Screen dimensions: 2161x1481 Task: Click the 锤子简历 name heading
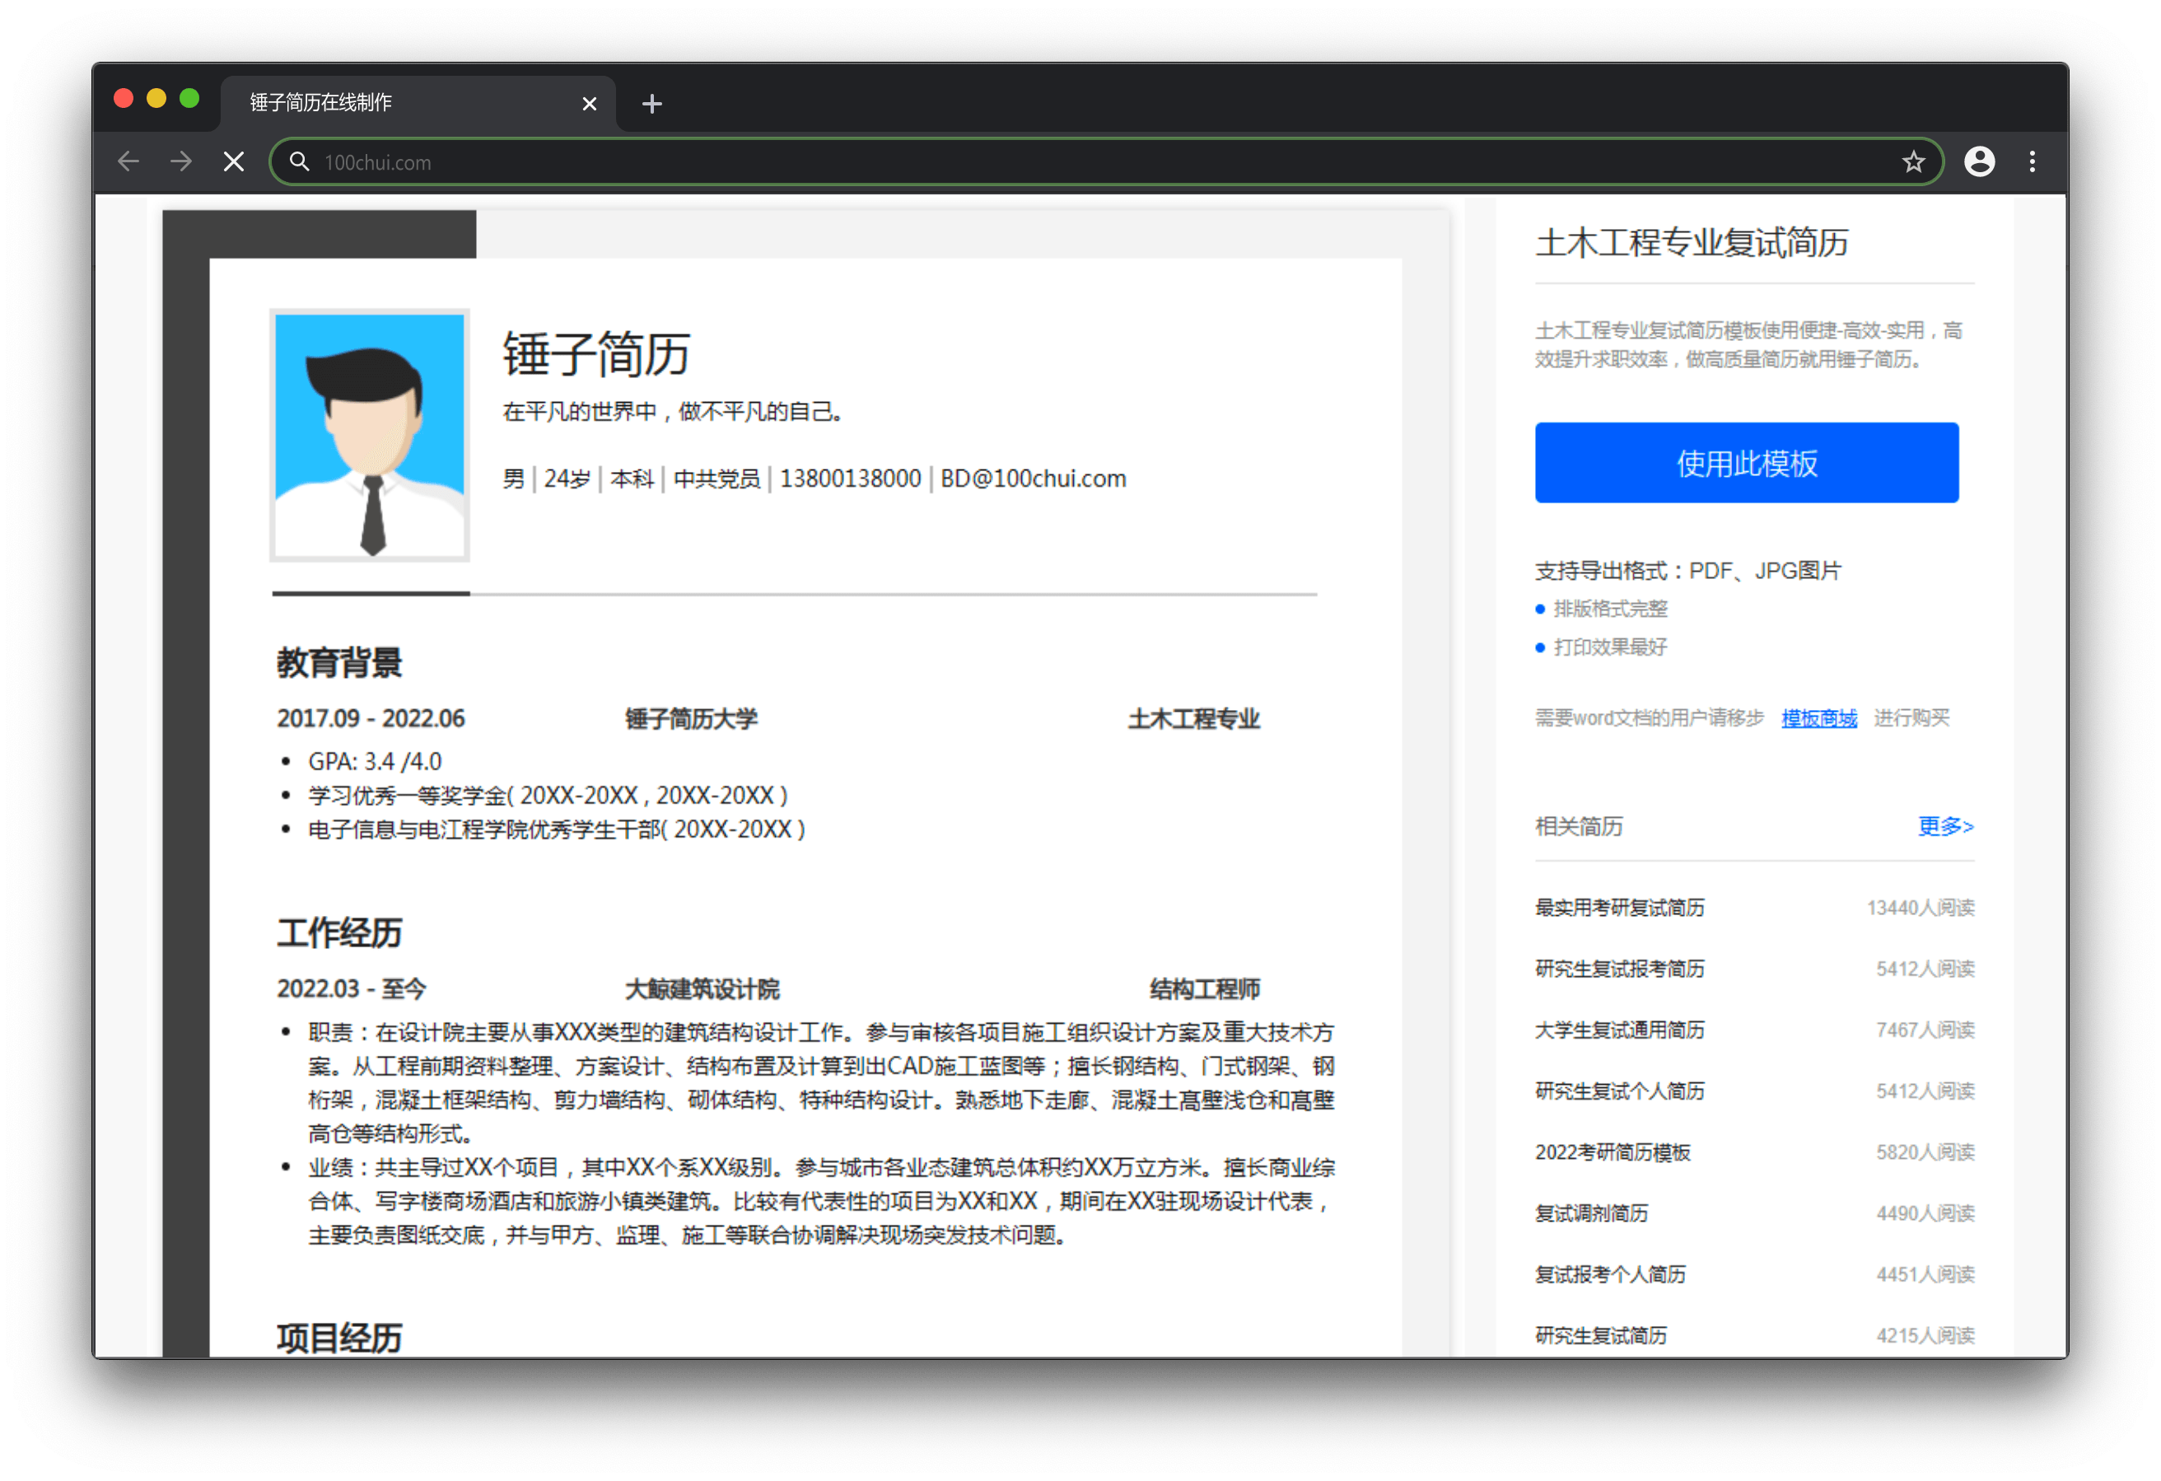[595, 353]
